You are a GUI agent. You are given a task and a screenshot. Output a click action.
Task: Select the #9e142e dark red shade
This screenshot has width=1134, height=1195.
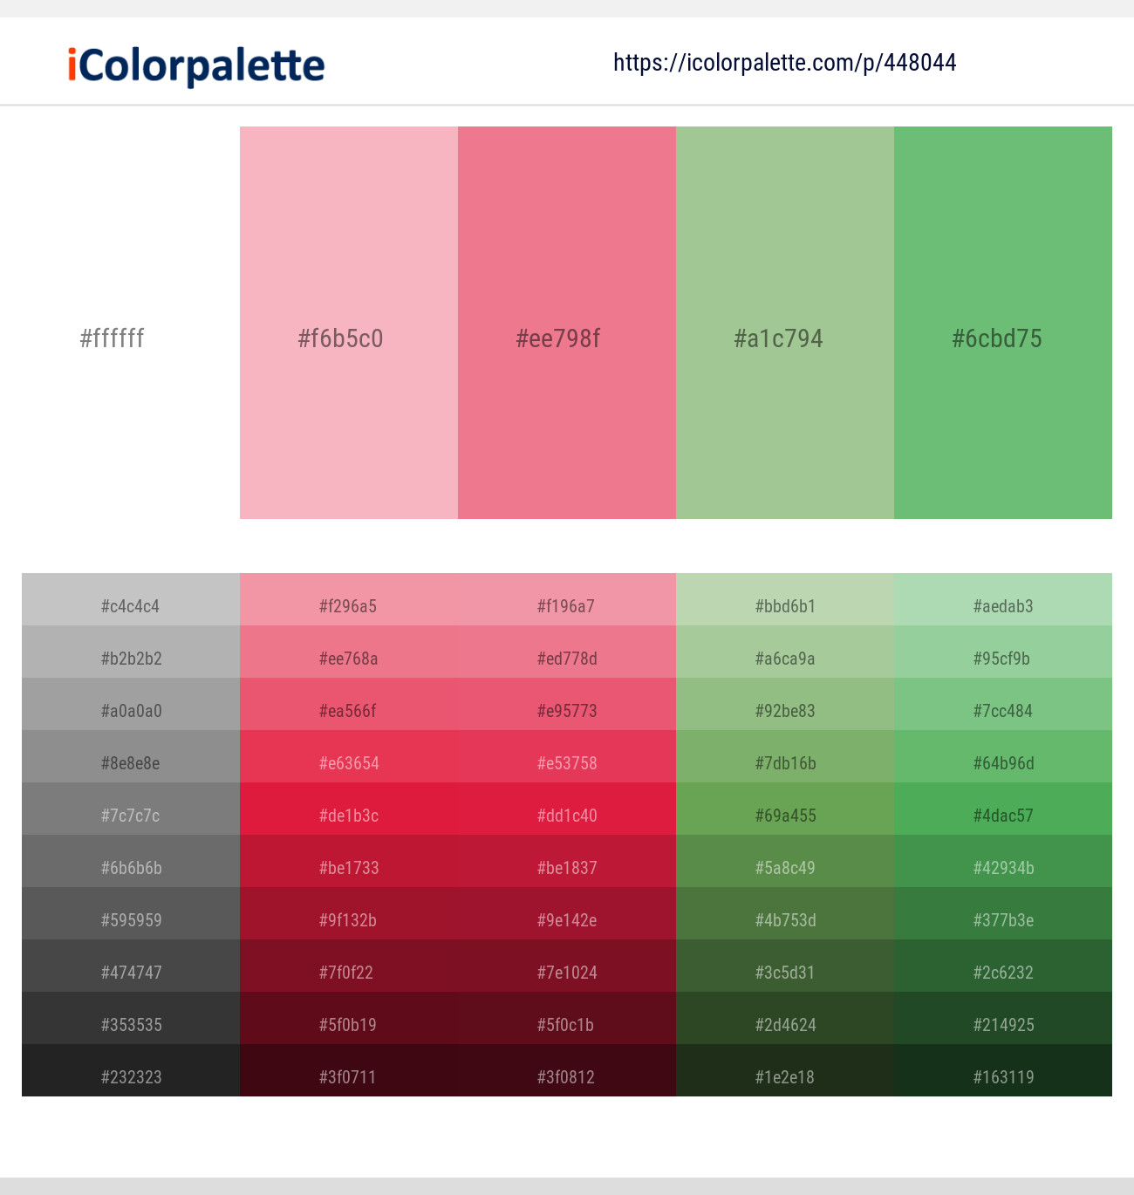[567, 913]
